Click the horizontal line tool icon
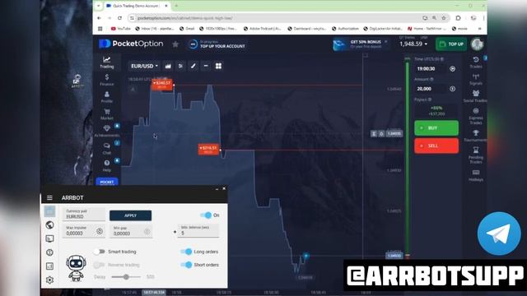 click(206, 66)
